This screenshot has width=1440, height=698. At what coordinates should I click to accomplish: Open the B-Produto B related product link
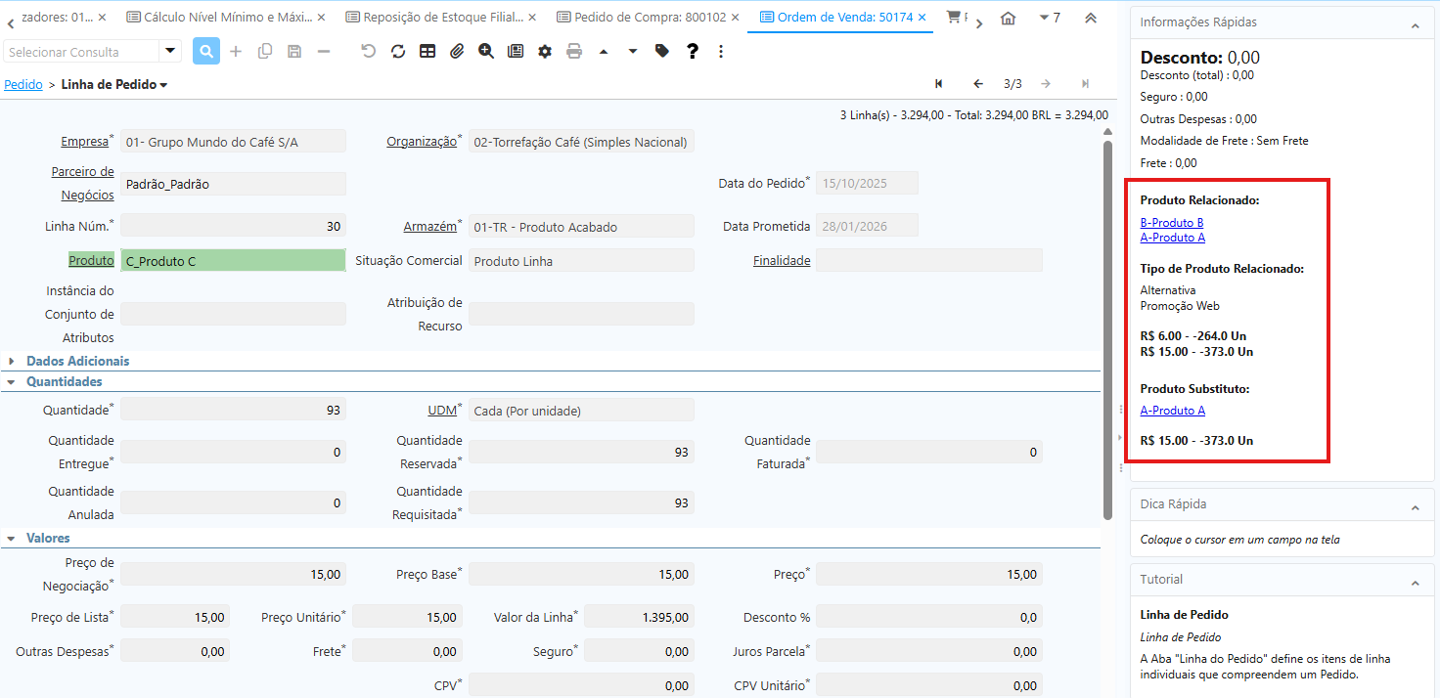click(x=1172, y=222)
